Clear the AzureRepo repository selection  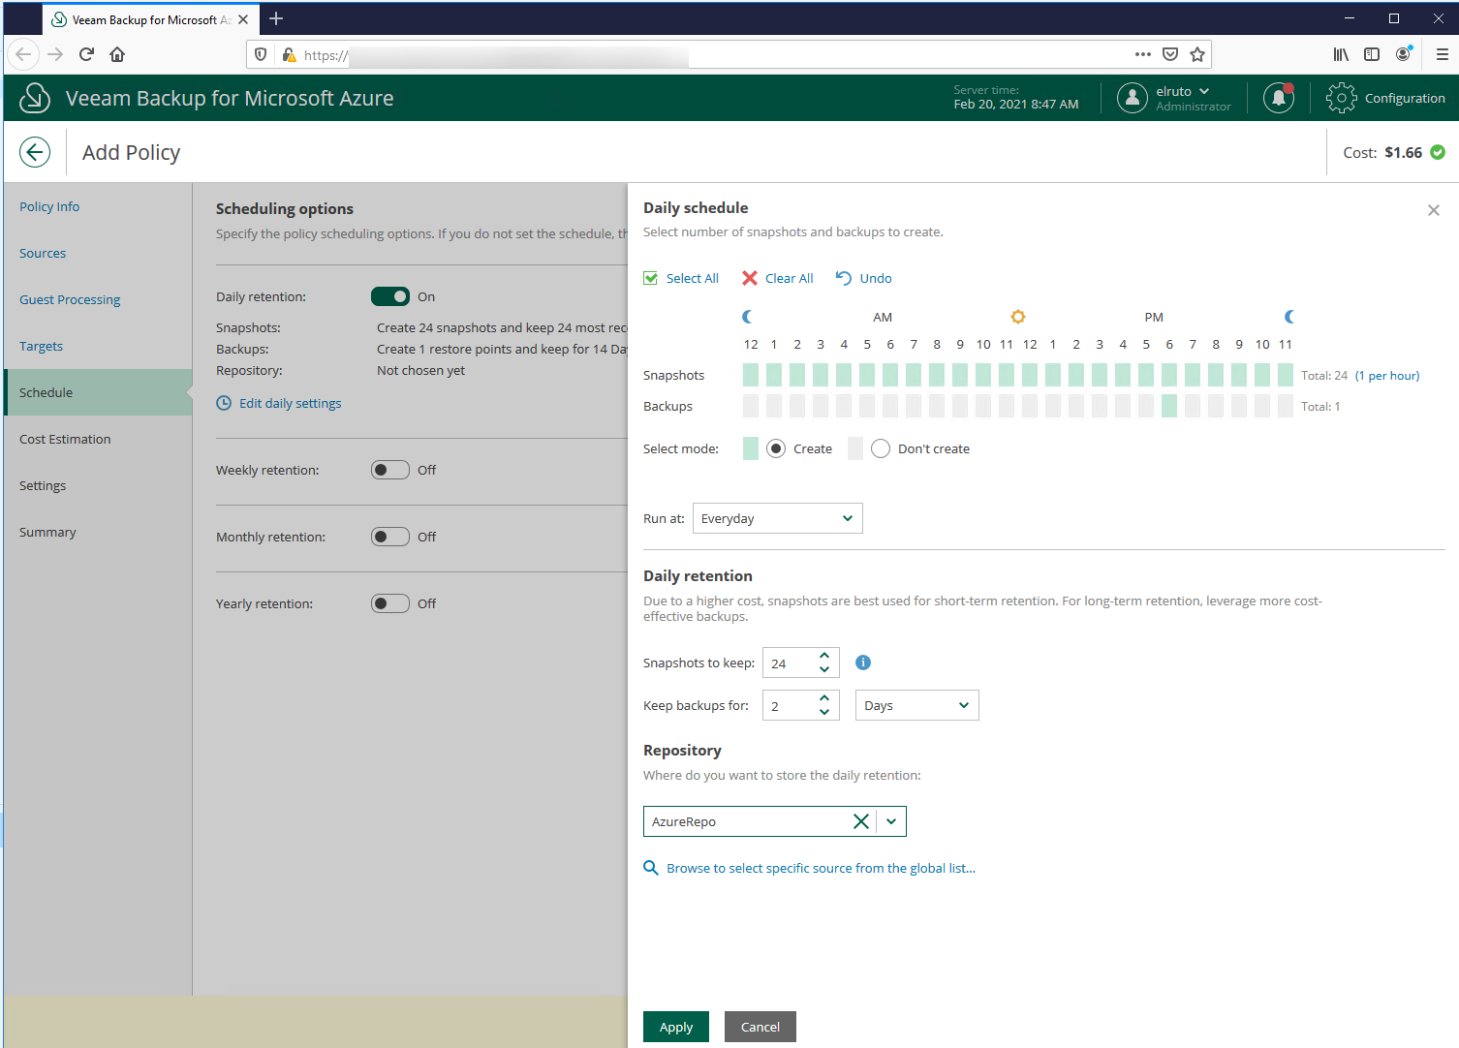pos(860,821)
